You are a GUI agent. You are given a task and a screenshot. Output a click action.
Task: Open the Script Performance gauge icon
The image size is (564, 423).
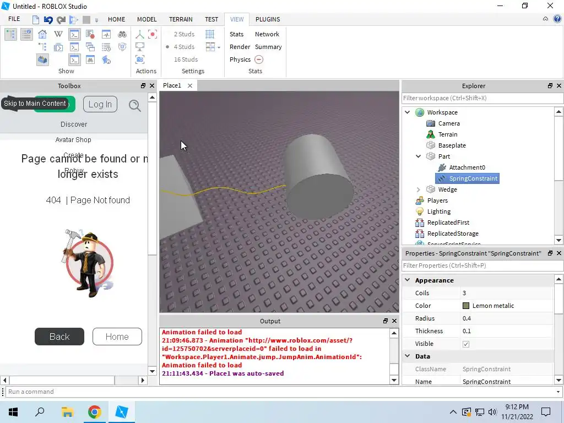click(x=106, y=59)
